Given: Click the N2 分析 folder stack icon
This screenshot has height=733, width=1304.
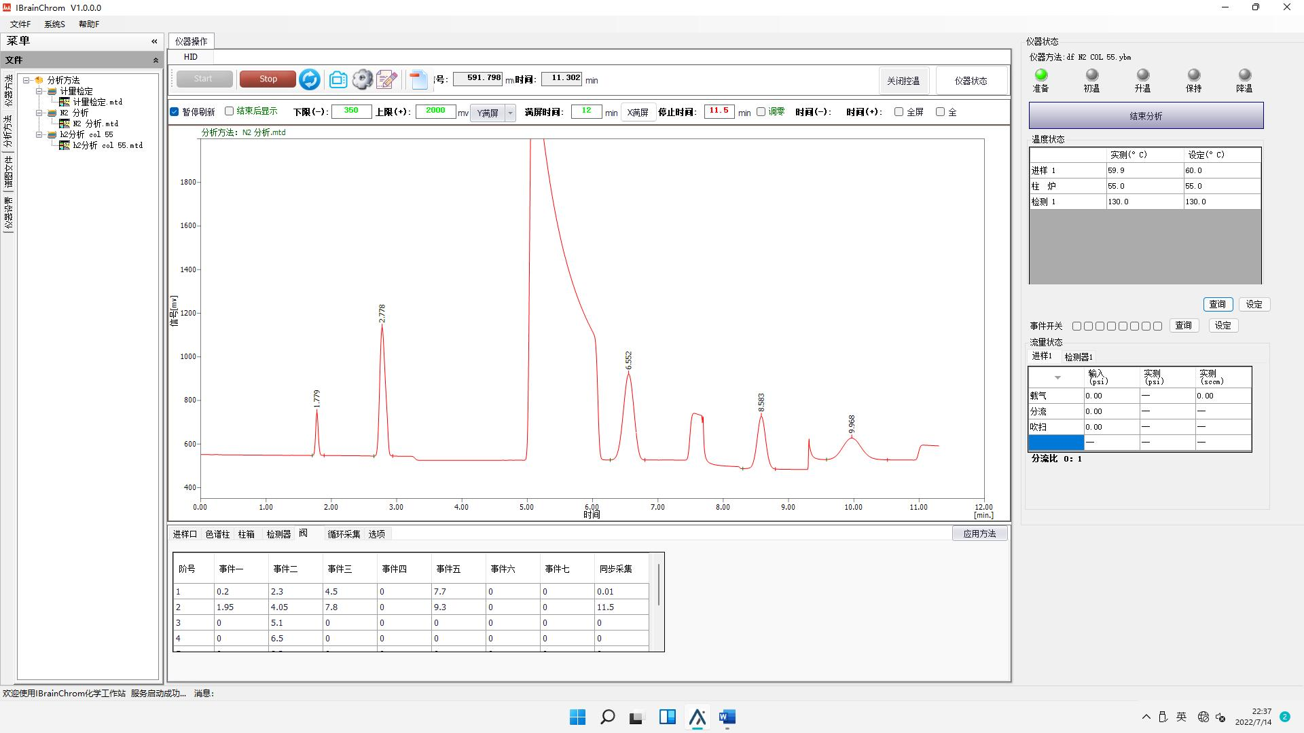Looking at the screenshot, I should 52,113.
